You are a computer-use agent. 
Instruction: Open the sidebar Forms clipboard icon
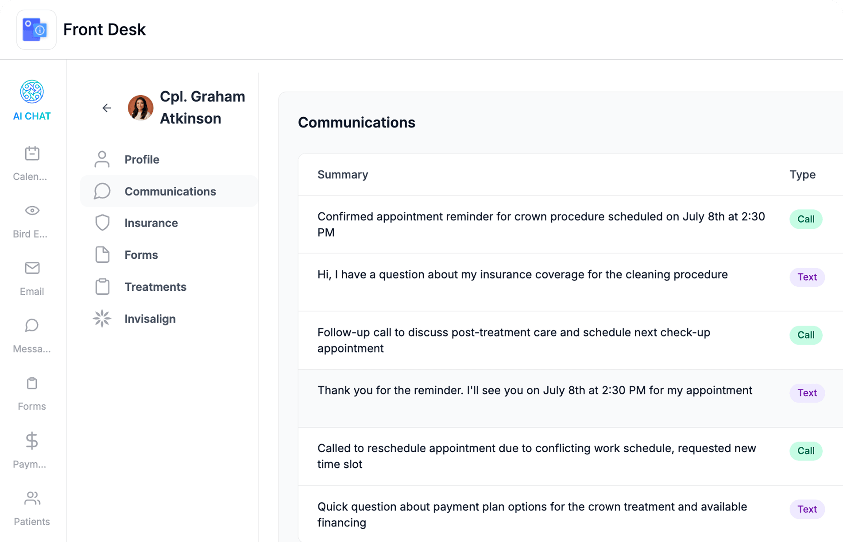(x=32, y=384)
